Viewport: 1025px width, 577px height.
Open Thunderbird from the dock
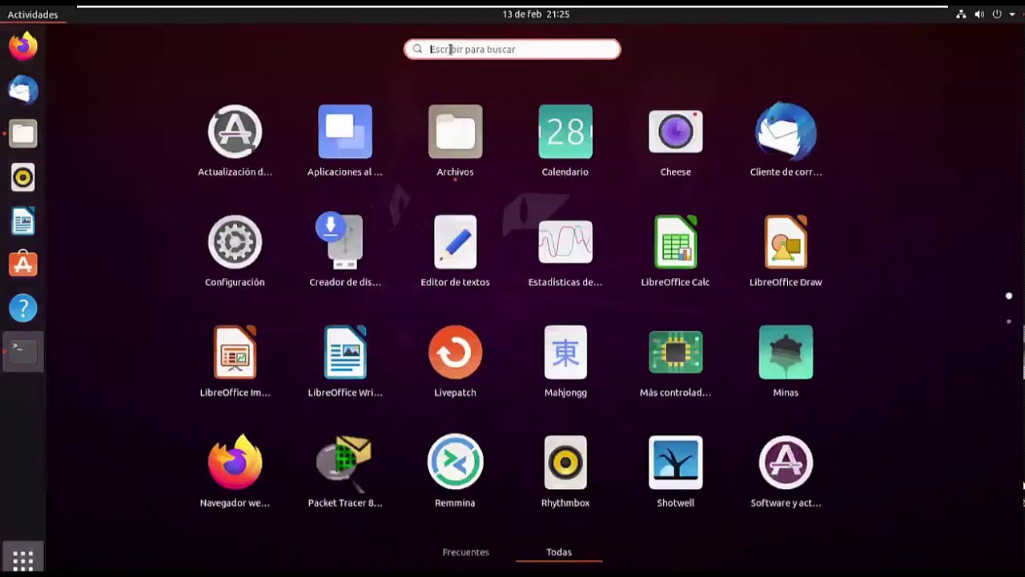(22, 90)
